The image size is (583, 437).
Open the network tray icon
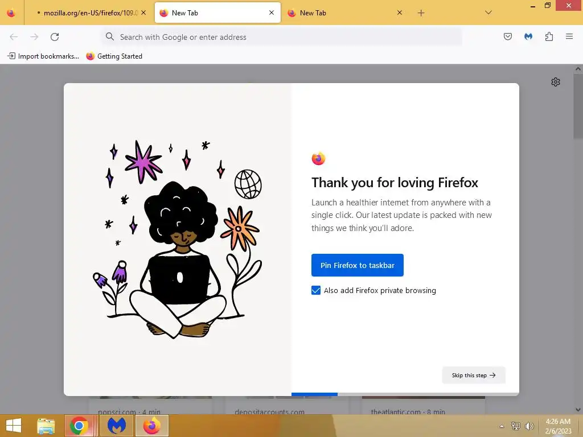point(516,426)
